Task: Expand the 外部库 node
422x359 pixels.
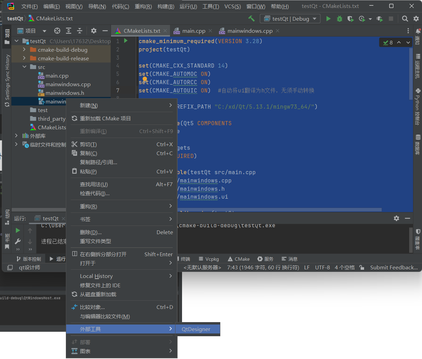Action: (x=16, y=136)
